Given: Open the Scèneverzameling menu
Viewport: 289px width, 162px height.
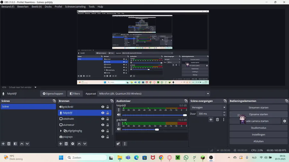Looking at the screenshot, I should click(75, 7).
